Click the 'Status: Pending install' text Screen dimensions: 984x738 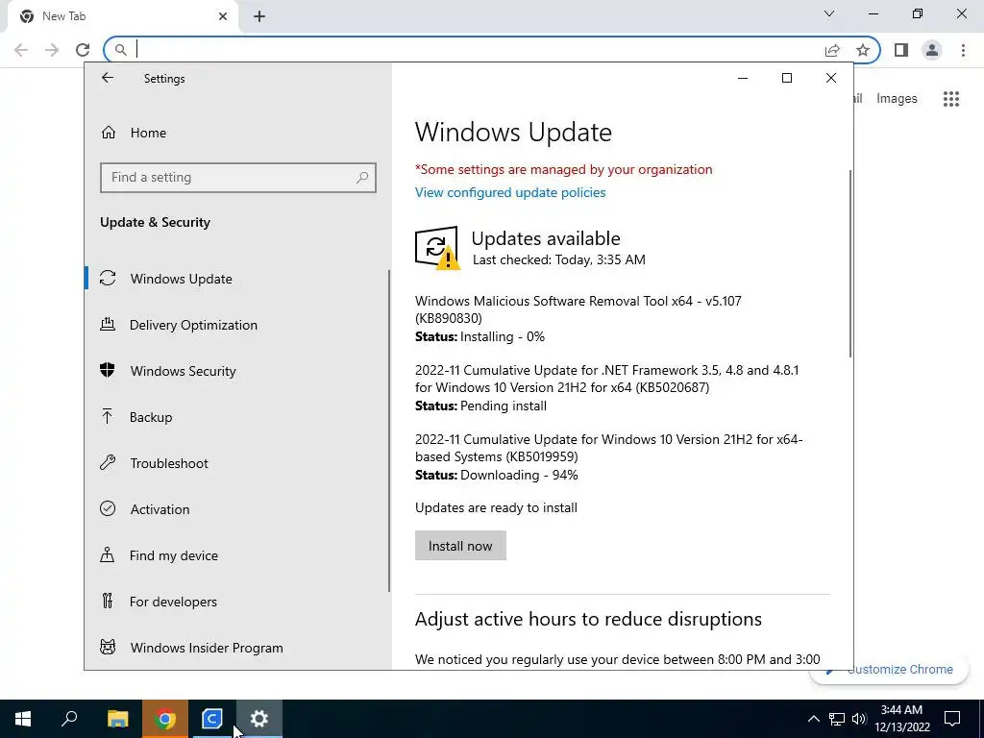coord(480,406)
